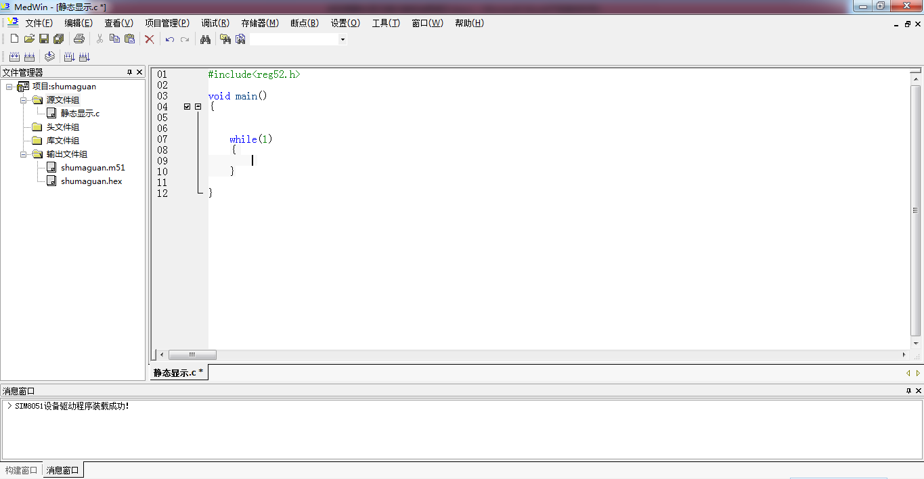The height and width of the screenshot is (479, 924).
Task: Open the 查看(V) menu
Action: pos(118,23)
